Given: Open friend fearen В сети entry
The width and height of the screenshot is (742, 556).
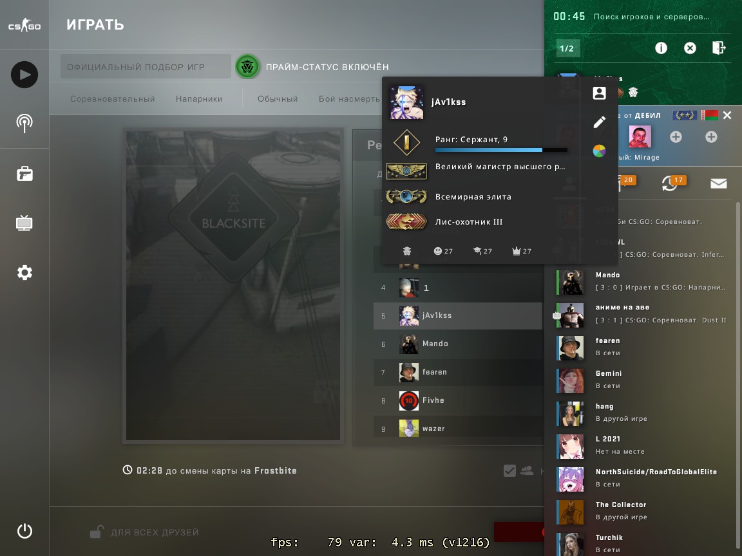Looking at the screenshot, I should 643,347.
